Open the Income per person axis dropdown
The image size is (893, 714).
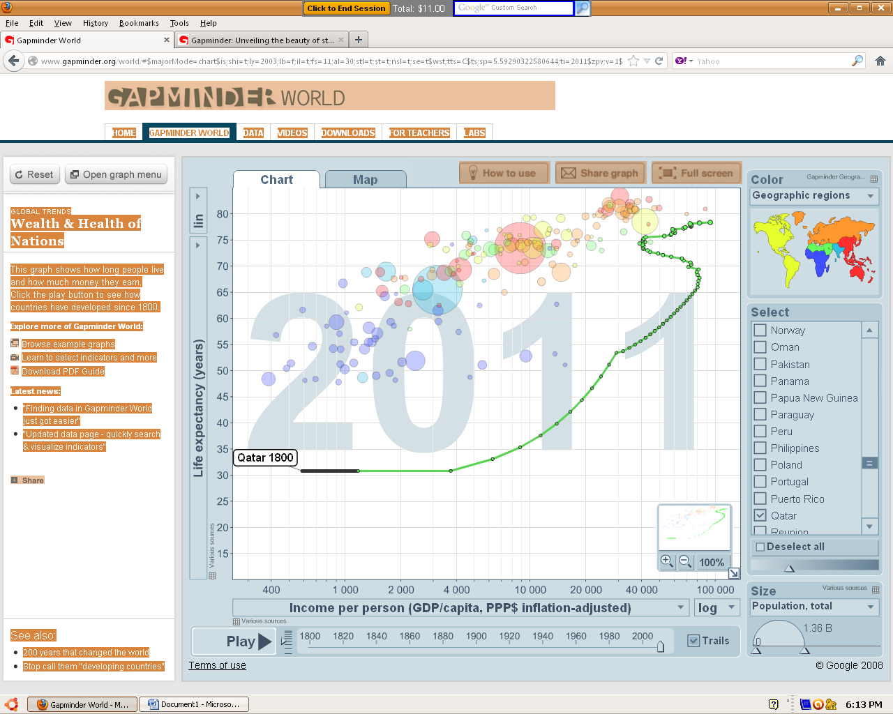(460, 608)
